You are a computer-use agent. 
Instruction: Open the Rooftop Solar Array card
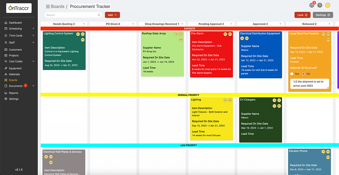point(162,54)
